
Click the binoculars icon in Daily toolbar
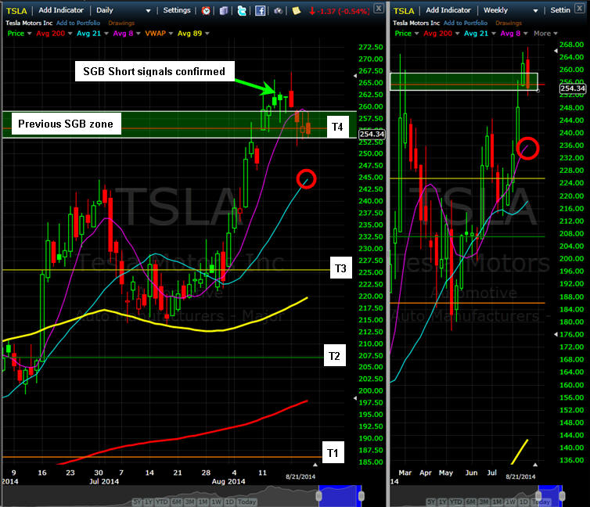pos(278,10)
